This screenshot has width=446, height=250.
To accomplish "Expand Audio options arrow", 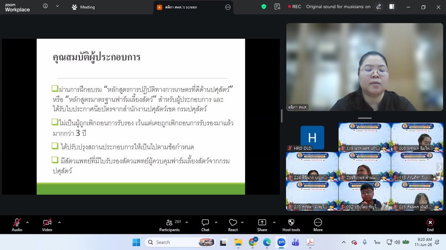I will point(27,222).
